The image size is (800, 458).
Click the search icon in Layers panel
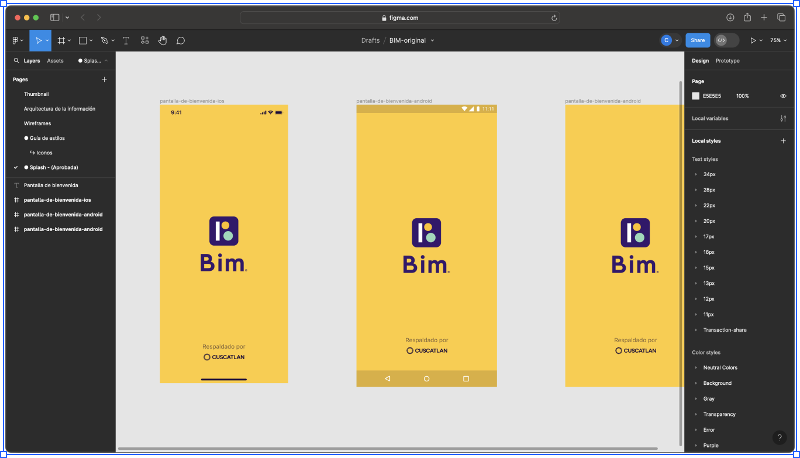tap(16, 60)
